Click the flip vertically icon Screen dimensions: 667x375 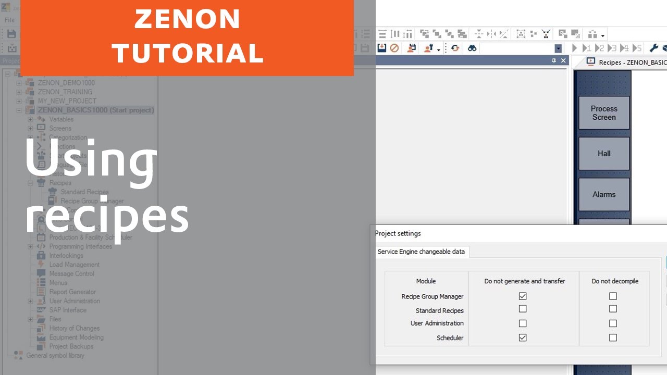[479, 34]
